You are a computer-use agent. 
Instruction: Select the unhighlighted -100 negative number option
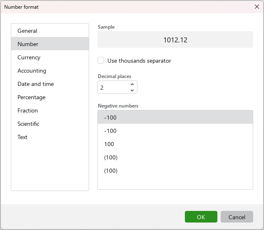coord(175,131)
